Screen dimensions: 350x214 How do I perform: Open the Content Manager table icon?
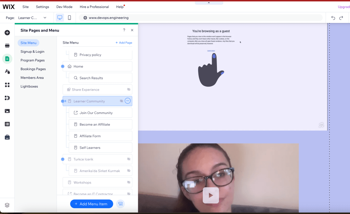tap(7, 124)
